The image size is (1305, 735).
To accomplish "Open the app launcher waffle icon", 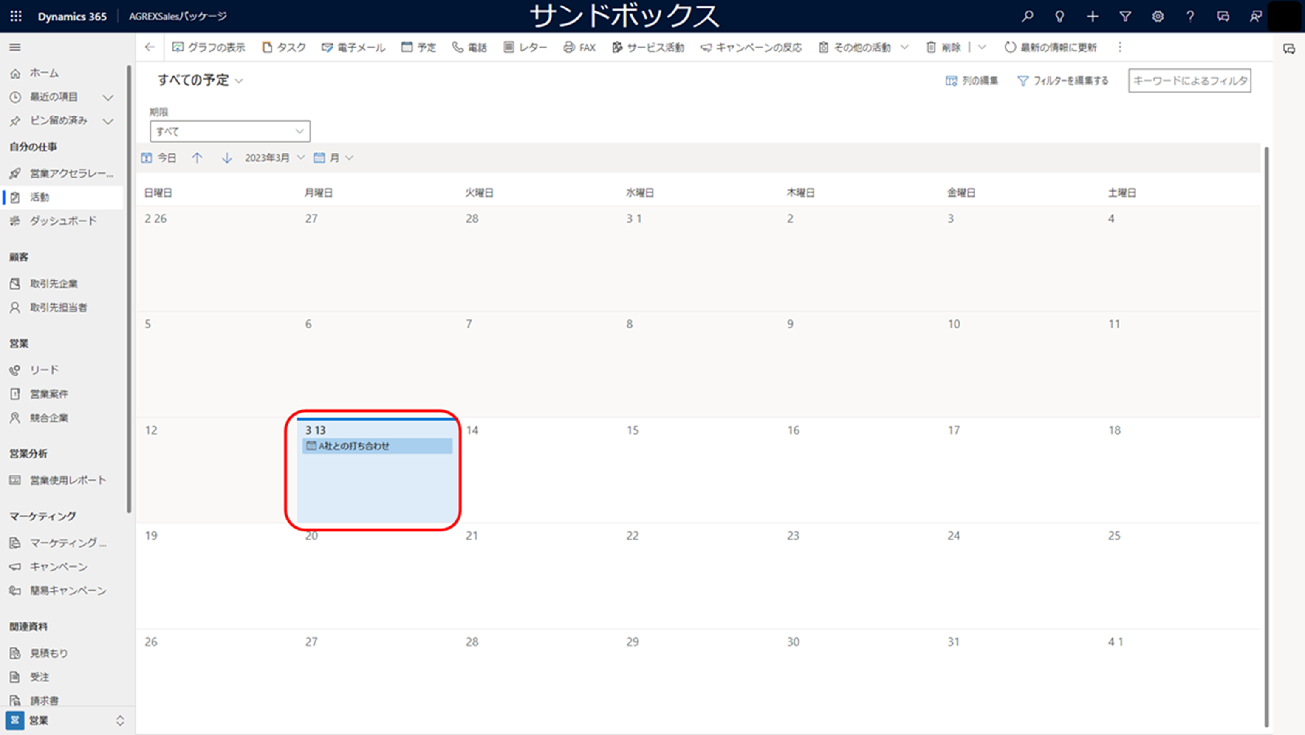I will tap(16, 16).
